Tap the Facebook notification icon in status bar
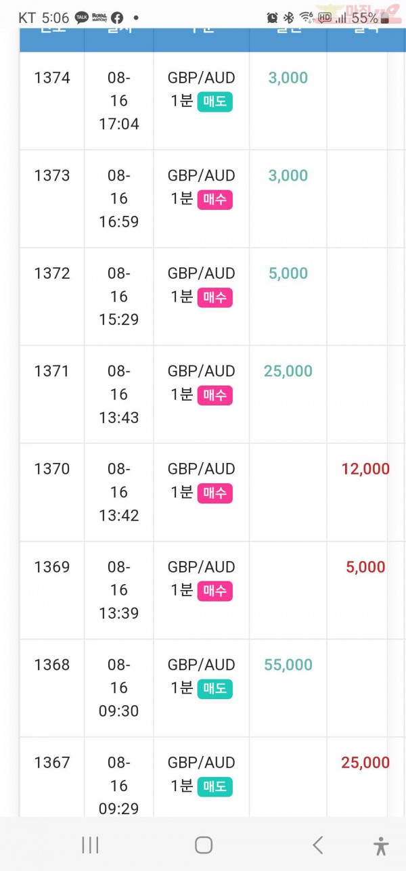 tap(117, 18)
